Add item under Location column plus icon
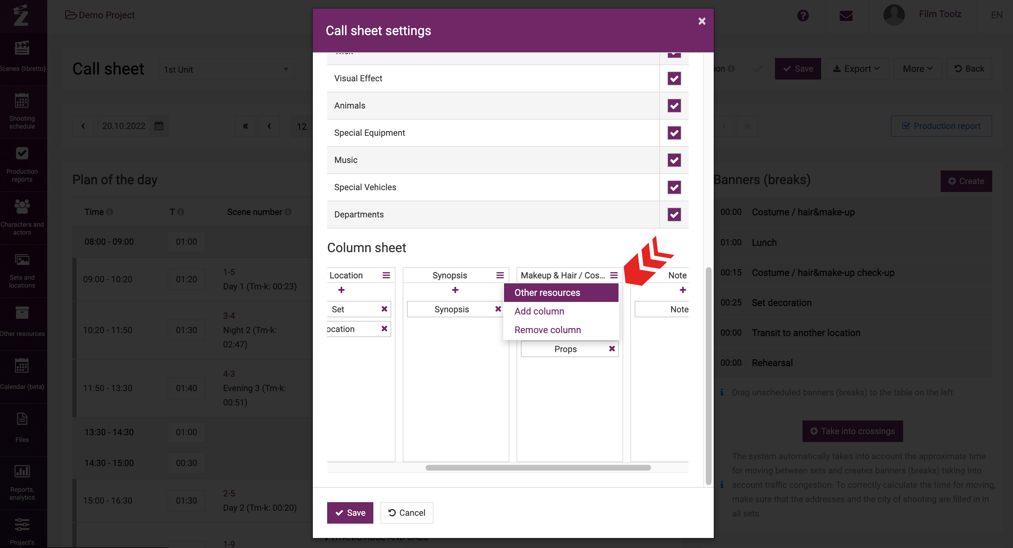This screenshot has width=1013, height=548. [341, 290]
